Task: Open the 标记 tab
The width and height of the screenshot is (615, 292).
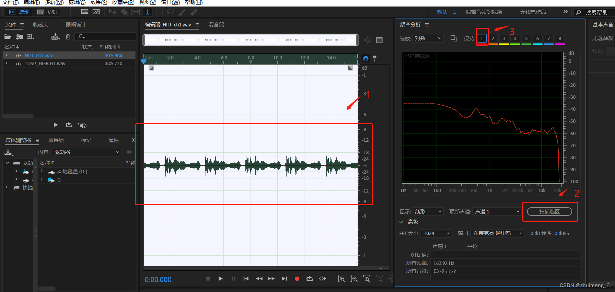Action: pyautogui.click(x=86, y=140)
